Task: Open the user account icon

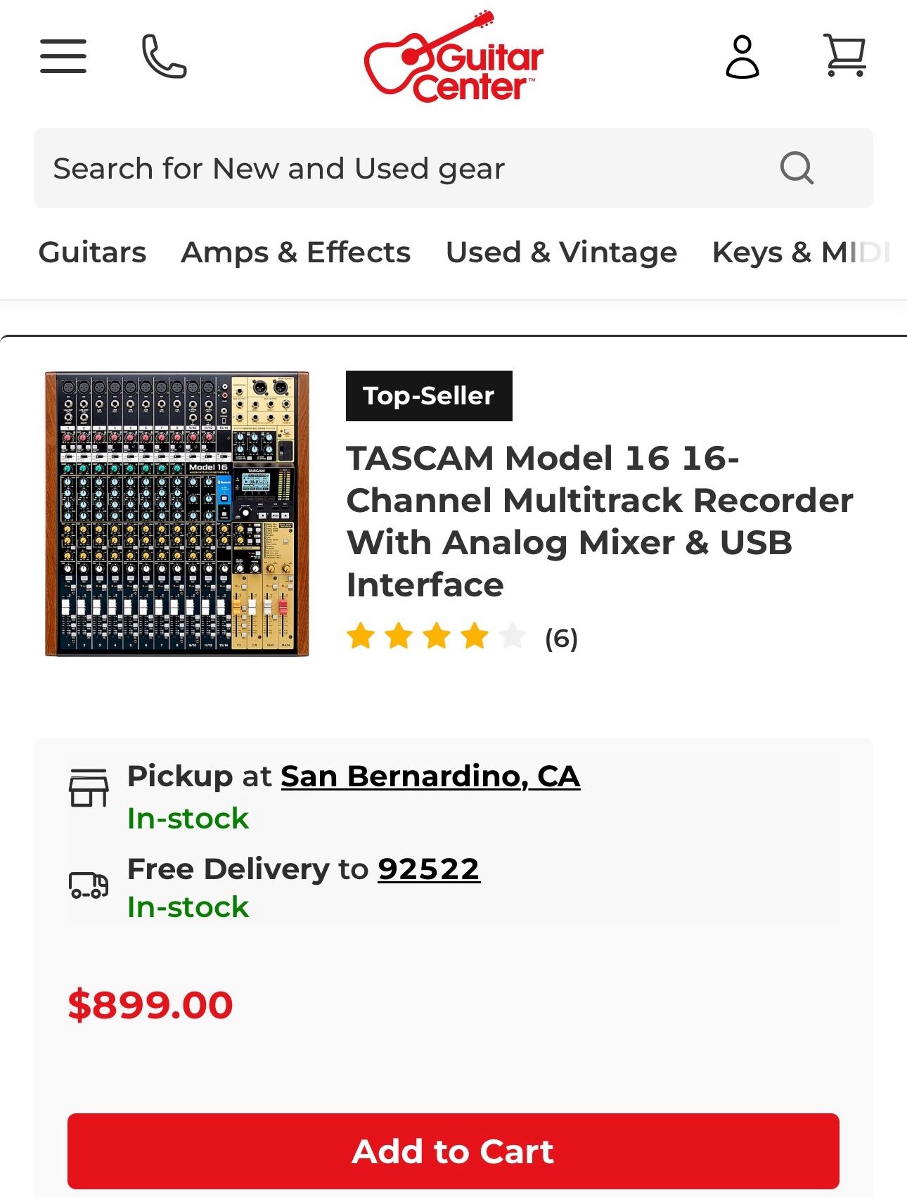Action: click(x=742, y=56)
